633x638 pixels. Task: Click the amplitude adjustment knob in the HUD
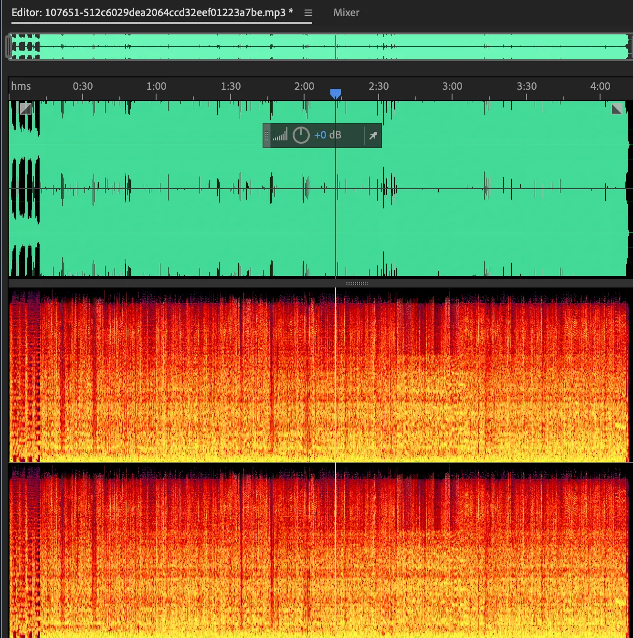(x=301, y=135)
